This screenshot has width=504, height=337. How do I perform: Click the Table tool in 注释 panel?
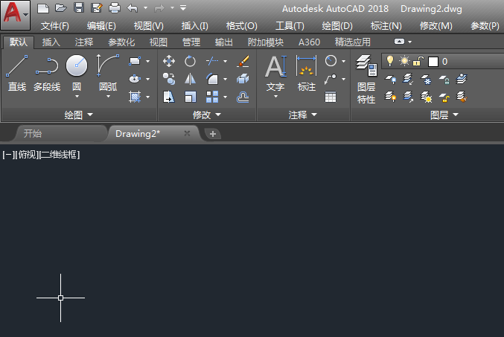[x=331, y=97]
